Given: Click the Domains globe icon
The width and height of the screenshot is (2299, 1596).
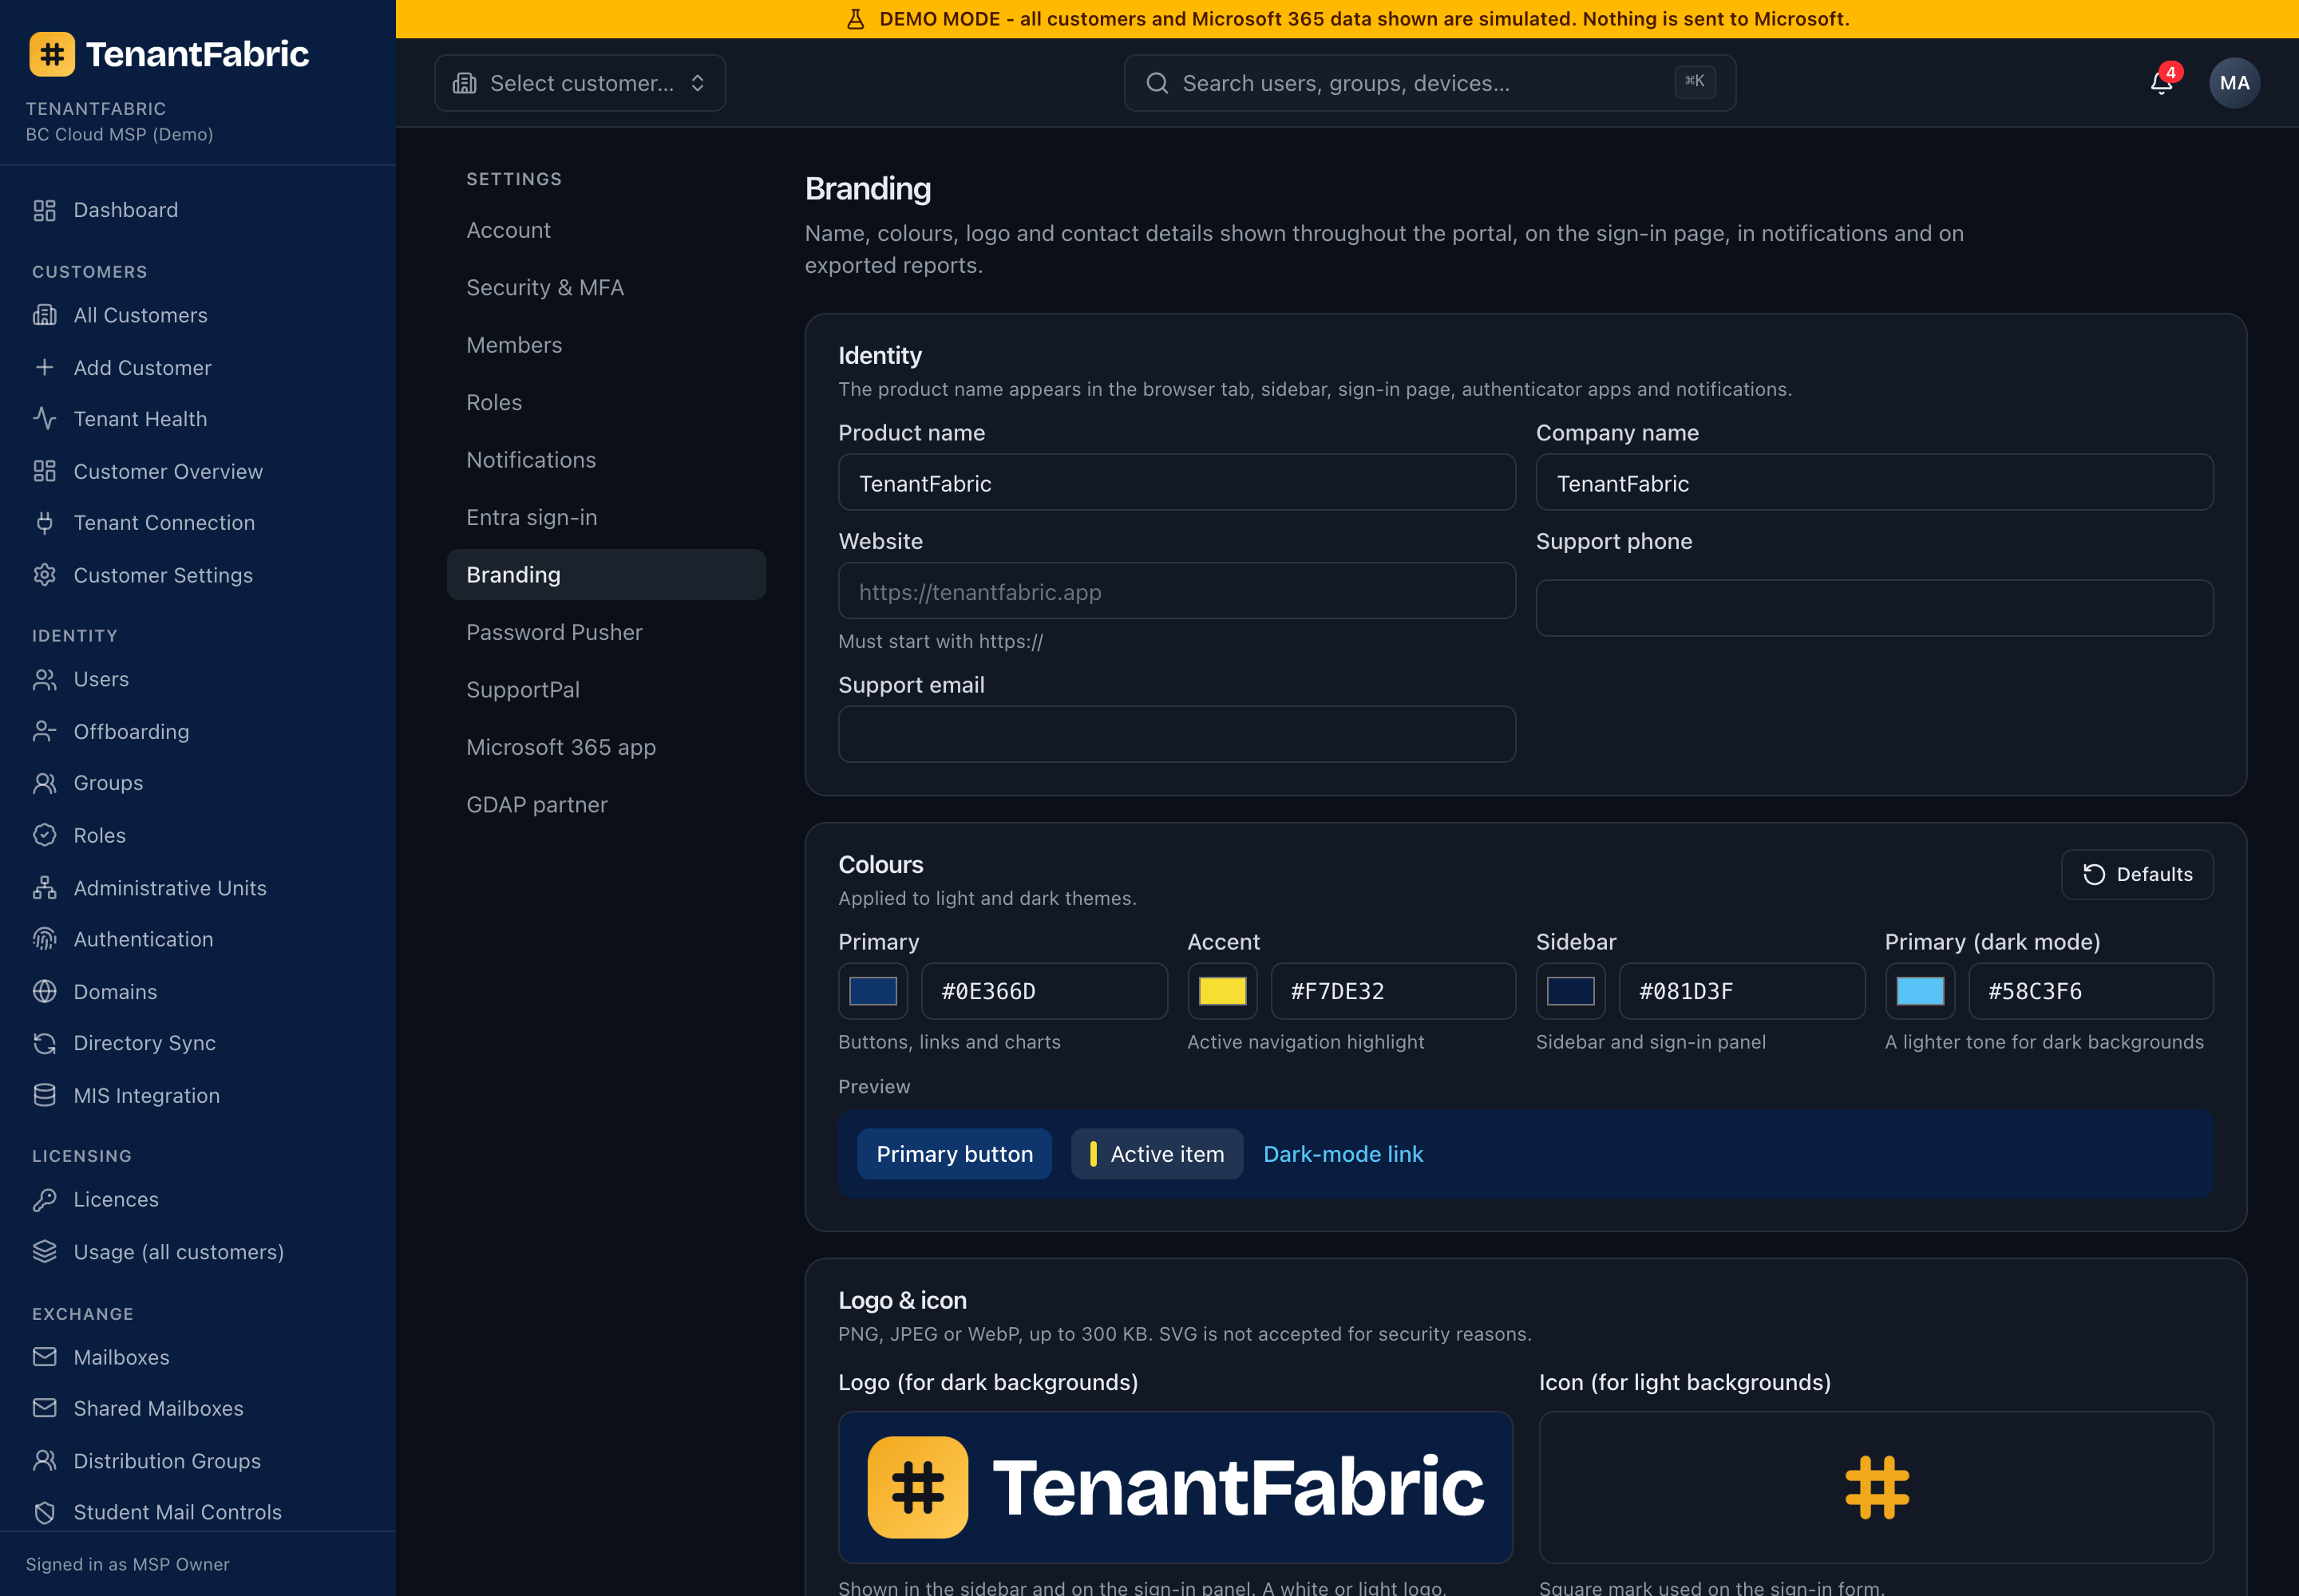Looking at the screenshot, I should tap(44, 991).
